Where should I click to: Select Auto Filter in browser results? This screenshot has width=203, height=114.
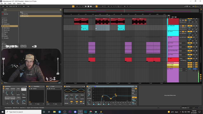[41, 16]
